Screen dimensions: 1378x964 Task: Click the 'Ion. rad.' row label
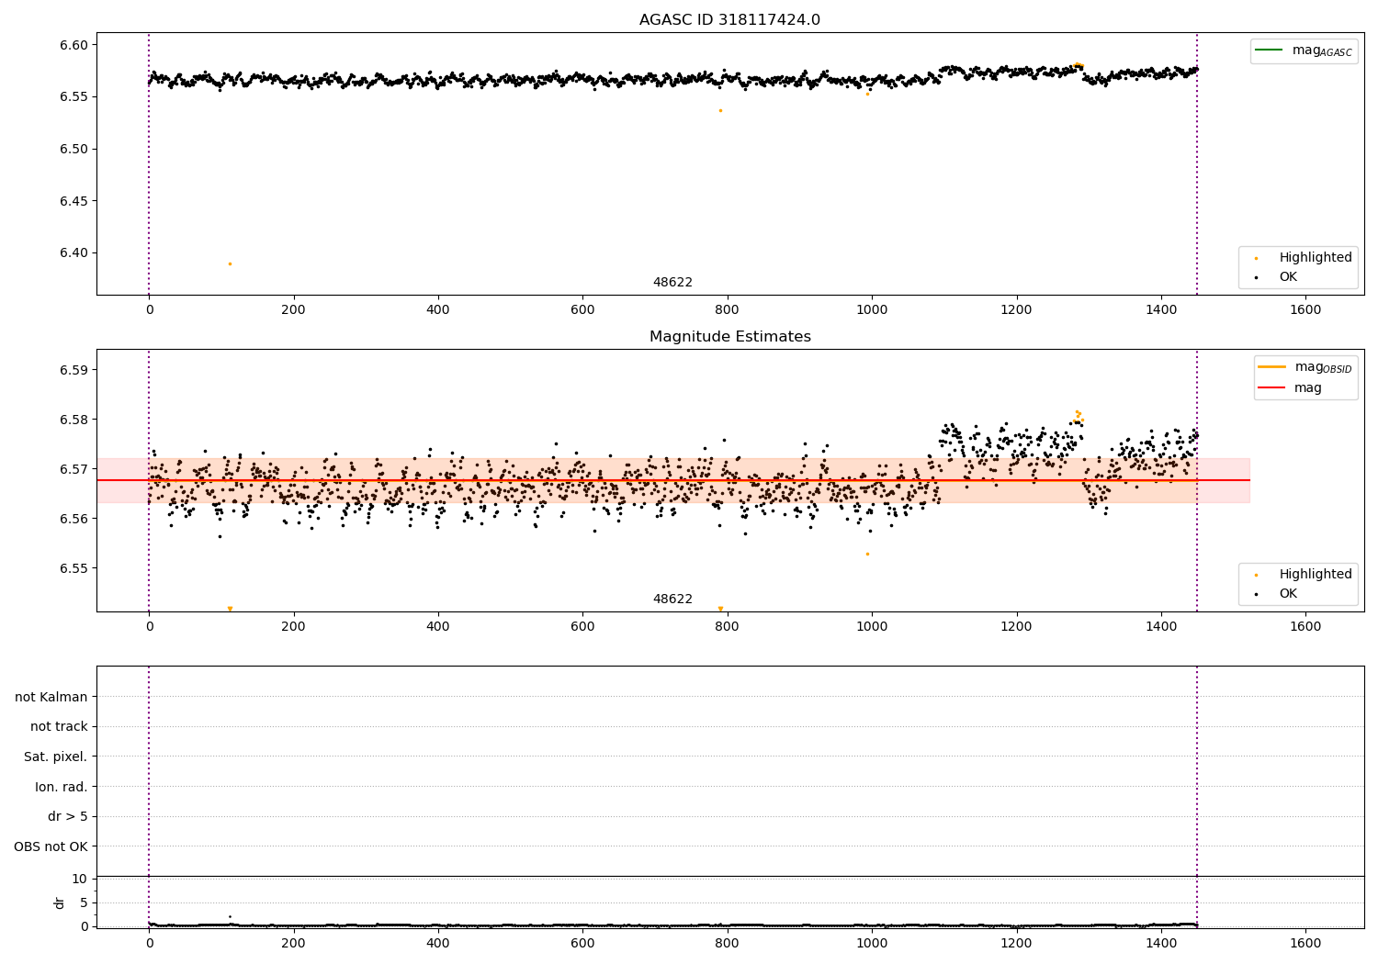tap(62, 787)
